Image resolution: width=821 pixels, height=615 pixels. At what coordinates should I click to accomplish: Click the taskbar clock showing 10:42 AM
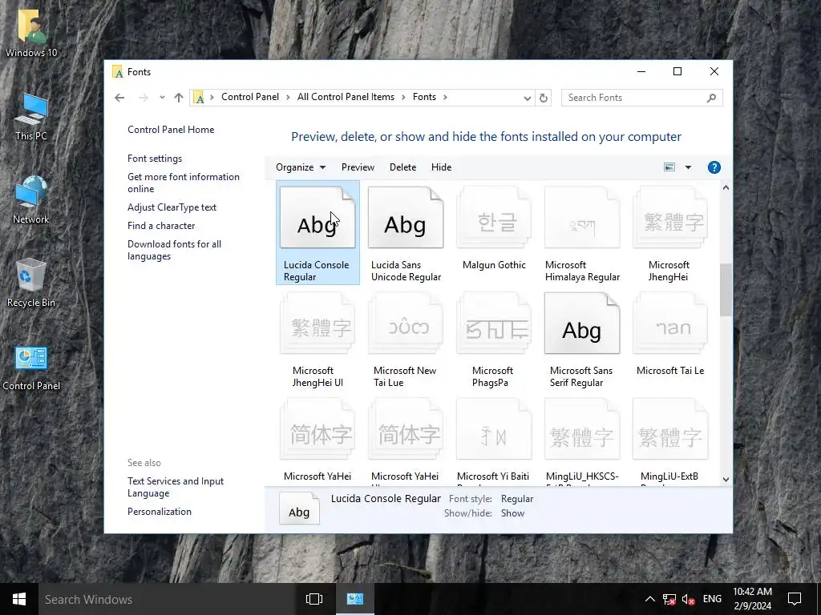point(752,599)
